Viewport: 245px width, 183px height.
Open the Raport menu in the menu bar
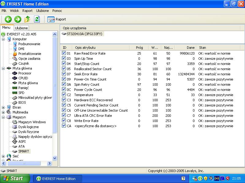coord(27,11)
